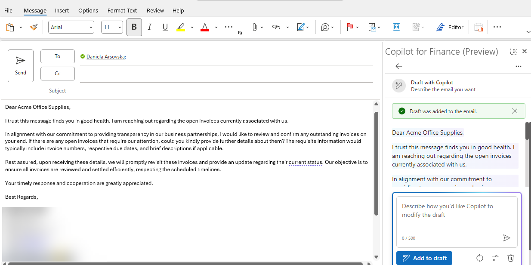
Task: Click the Loop components icon
Action: coord(325,27)
